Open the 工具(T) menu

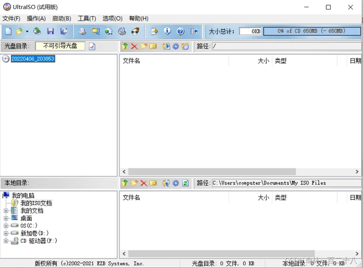(x=87, y=19)
